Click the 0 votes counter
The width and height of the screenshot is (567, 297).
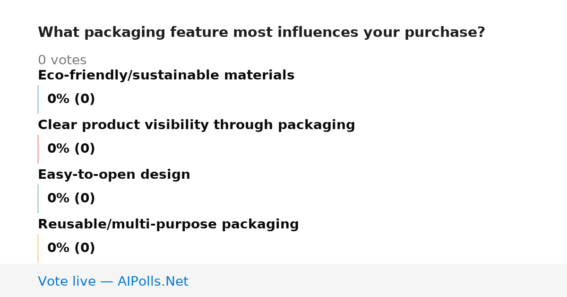[62, 61]
